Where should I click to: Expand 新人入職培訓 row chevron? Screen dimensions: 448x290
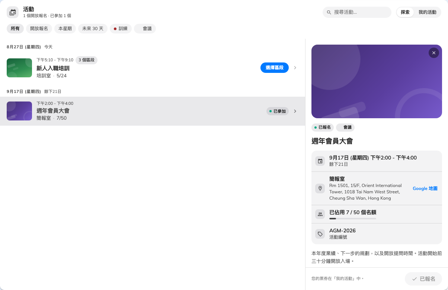(295, 68)
